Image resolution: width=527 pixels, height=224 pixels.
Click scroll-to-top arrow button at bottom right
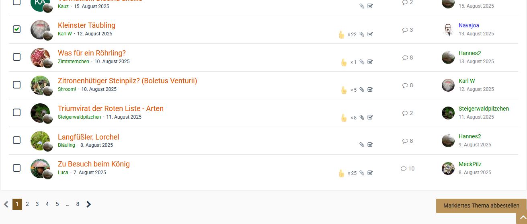click(x=523, y=218)
